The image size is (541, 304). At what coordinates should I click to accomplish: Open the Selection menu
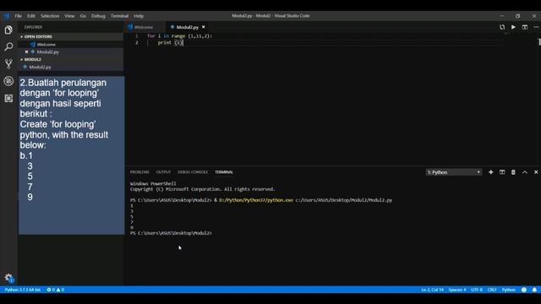(x=50, y=16)
